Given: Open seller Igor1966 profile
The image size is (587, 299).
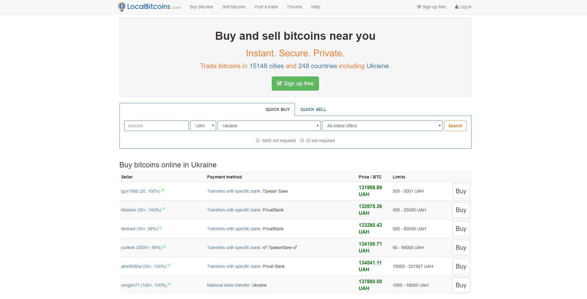Looking at the screenshot, I should pyautogui.click(x=140, y=191).
